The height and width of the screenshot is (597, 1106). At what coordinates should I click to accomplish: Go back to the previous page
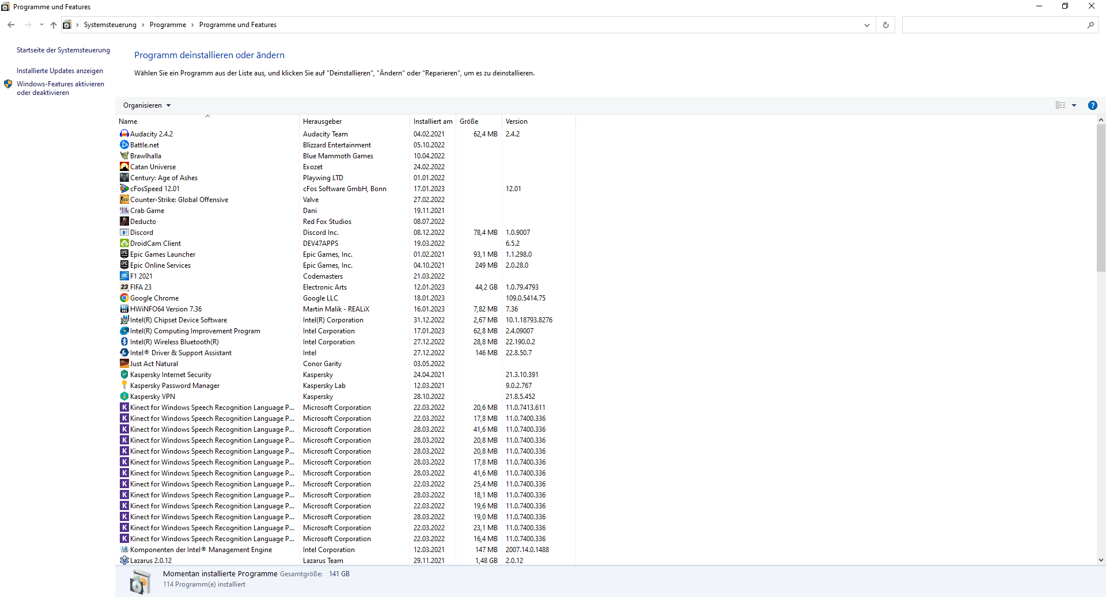(x=11, y=25)
